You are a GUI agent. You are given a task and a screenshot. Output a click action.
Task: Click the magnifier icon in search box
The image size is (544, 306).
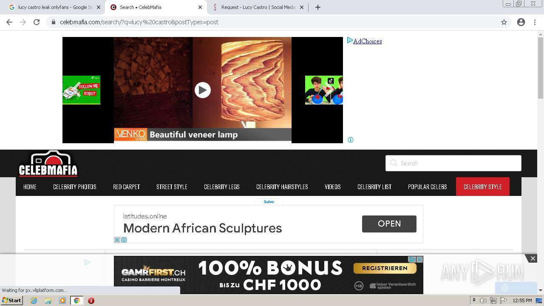tap(394, 163)
